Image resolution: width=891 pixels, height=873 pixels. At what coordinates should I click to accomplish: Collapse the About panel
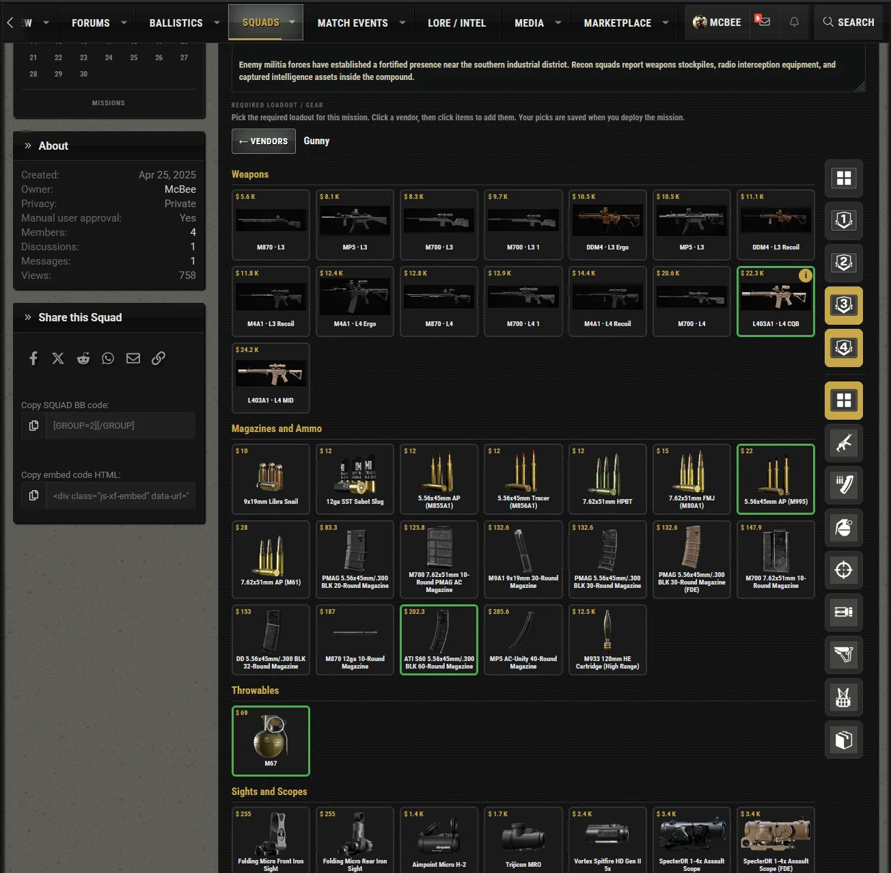click(x=28, y=146)
